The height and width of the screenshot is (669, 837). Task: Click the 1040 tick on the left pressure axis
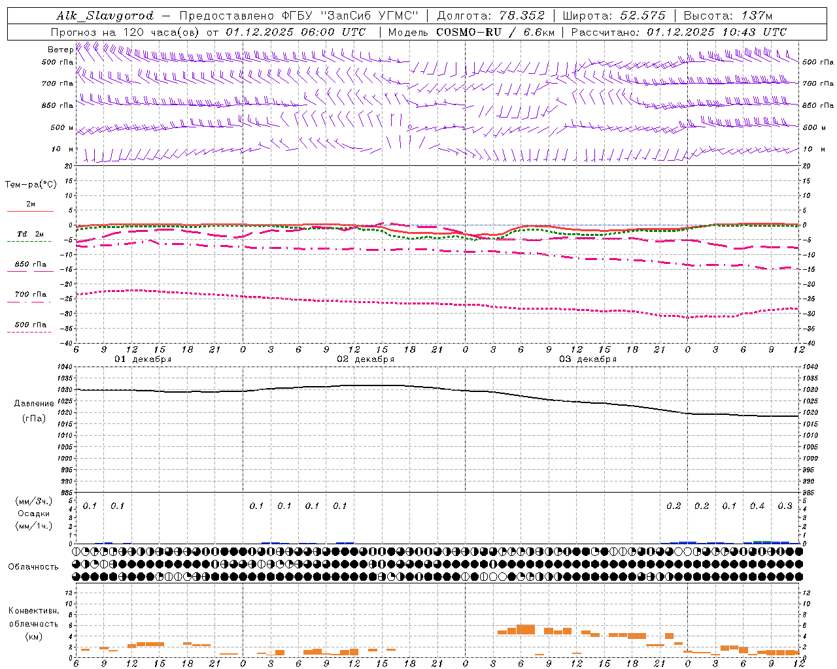[x=66, y=367]
